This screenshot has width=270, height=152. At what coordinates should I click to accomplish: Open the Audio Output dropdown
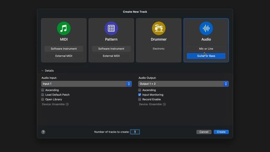coord(184,84)
